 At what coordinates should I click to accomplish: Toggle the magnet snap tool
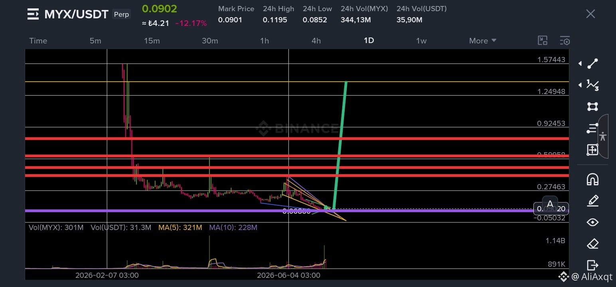pyautogui.click(x=592, y=179)
